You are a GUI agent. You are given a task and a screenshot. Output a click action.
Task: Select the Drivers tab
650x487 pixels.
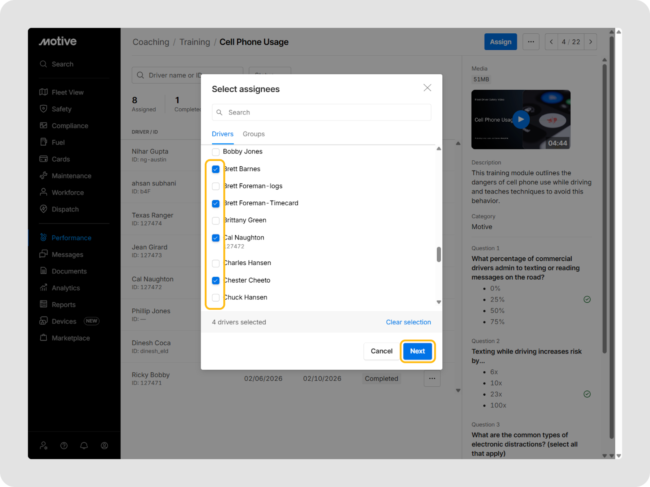223,134
